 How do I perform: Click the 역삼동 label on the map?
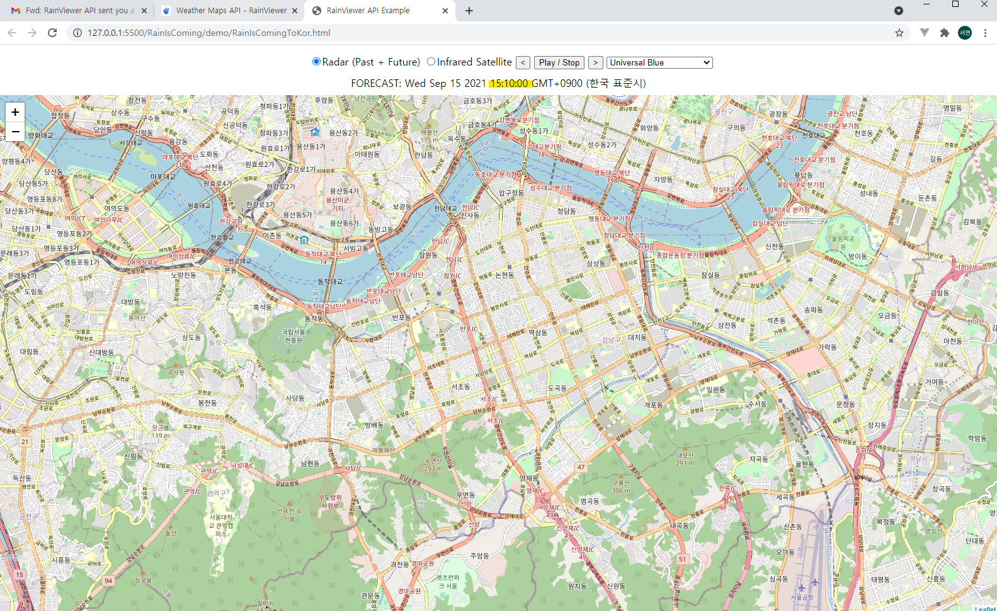[537, 333]
